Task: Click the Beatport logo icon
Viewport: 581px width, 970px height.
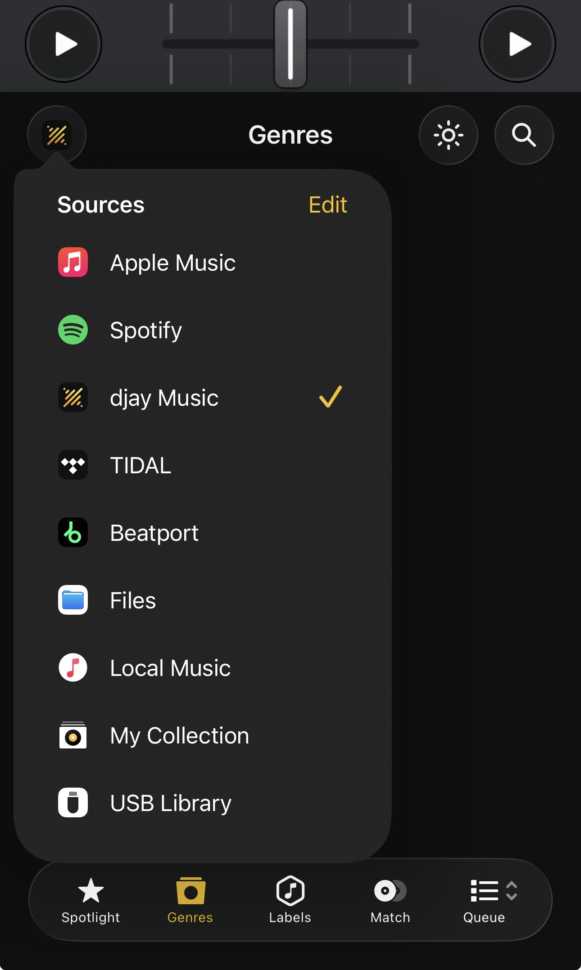Action: [73, 532]
